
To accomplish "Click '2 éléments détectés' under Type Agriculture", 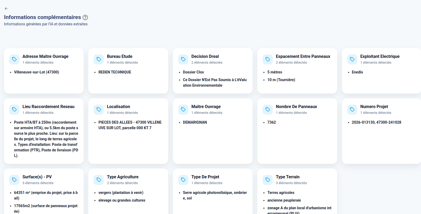I will point(122,183).
